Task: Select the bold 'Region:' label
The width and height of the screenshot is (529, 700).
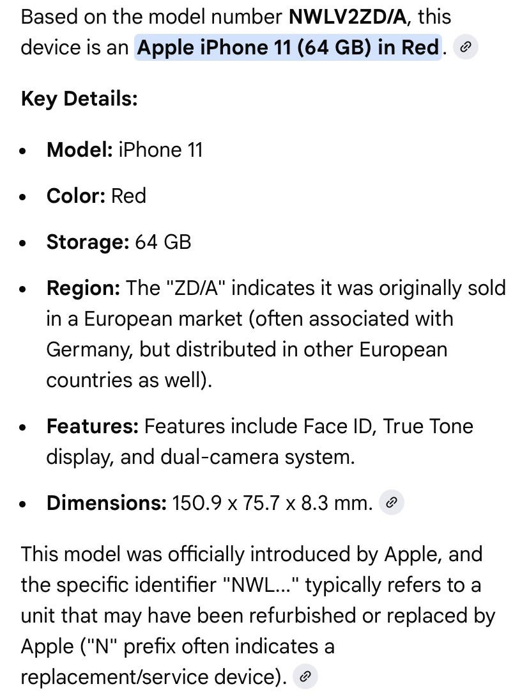Action: [x=83, y=289]
